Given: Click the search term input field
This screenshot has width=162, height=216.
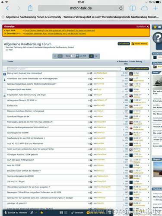Looking at the screenshot, I should [64, 69].
